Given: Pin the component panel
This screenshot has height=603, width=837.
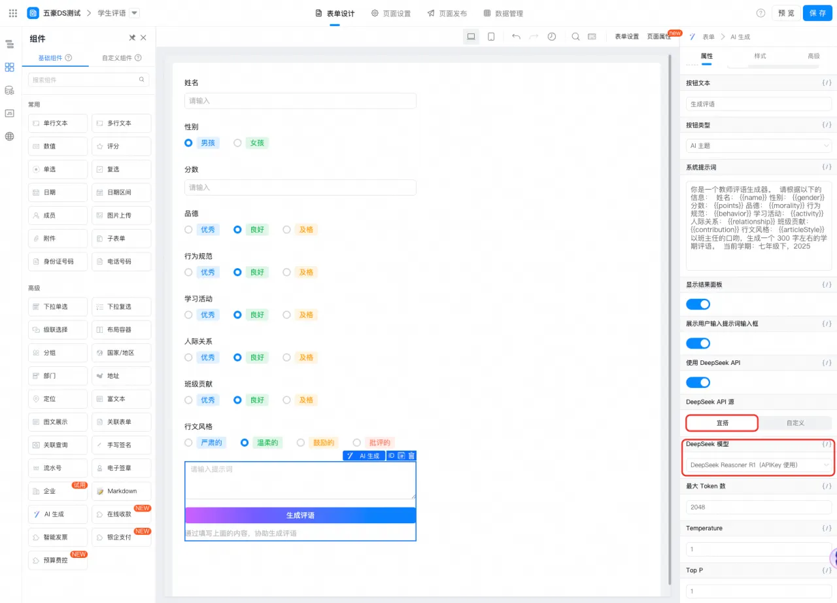Looking at the screenshot, I should (x=132, y=38).
